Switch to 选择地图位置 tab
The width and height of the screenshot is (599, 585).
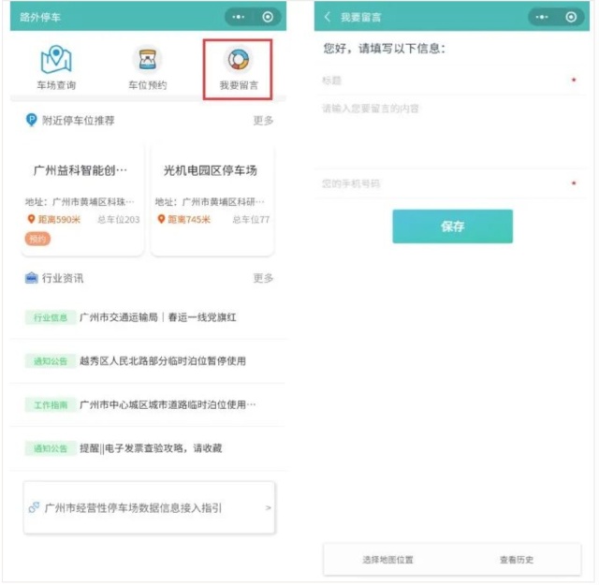pyautogui.click(x=387, y=560)
